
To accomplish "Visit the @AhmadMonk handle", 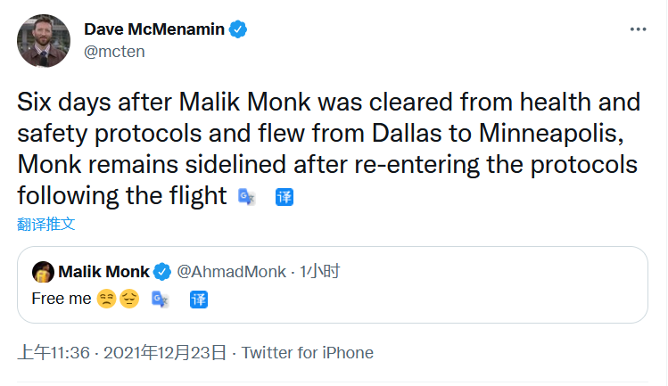I will 232,271.
